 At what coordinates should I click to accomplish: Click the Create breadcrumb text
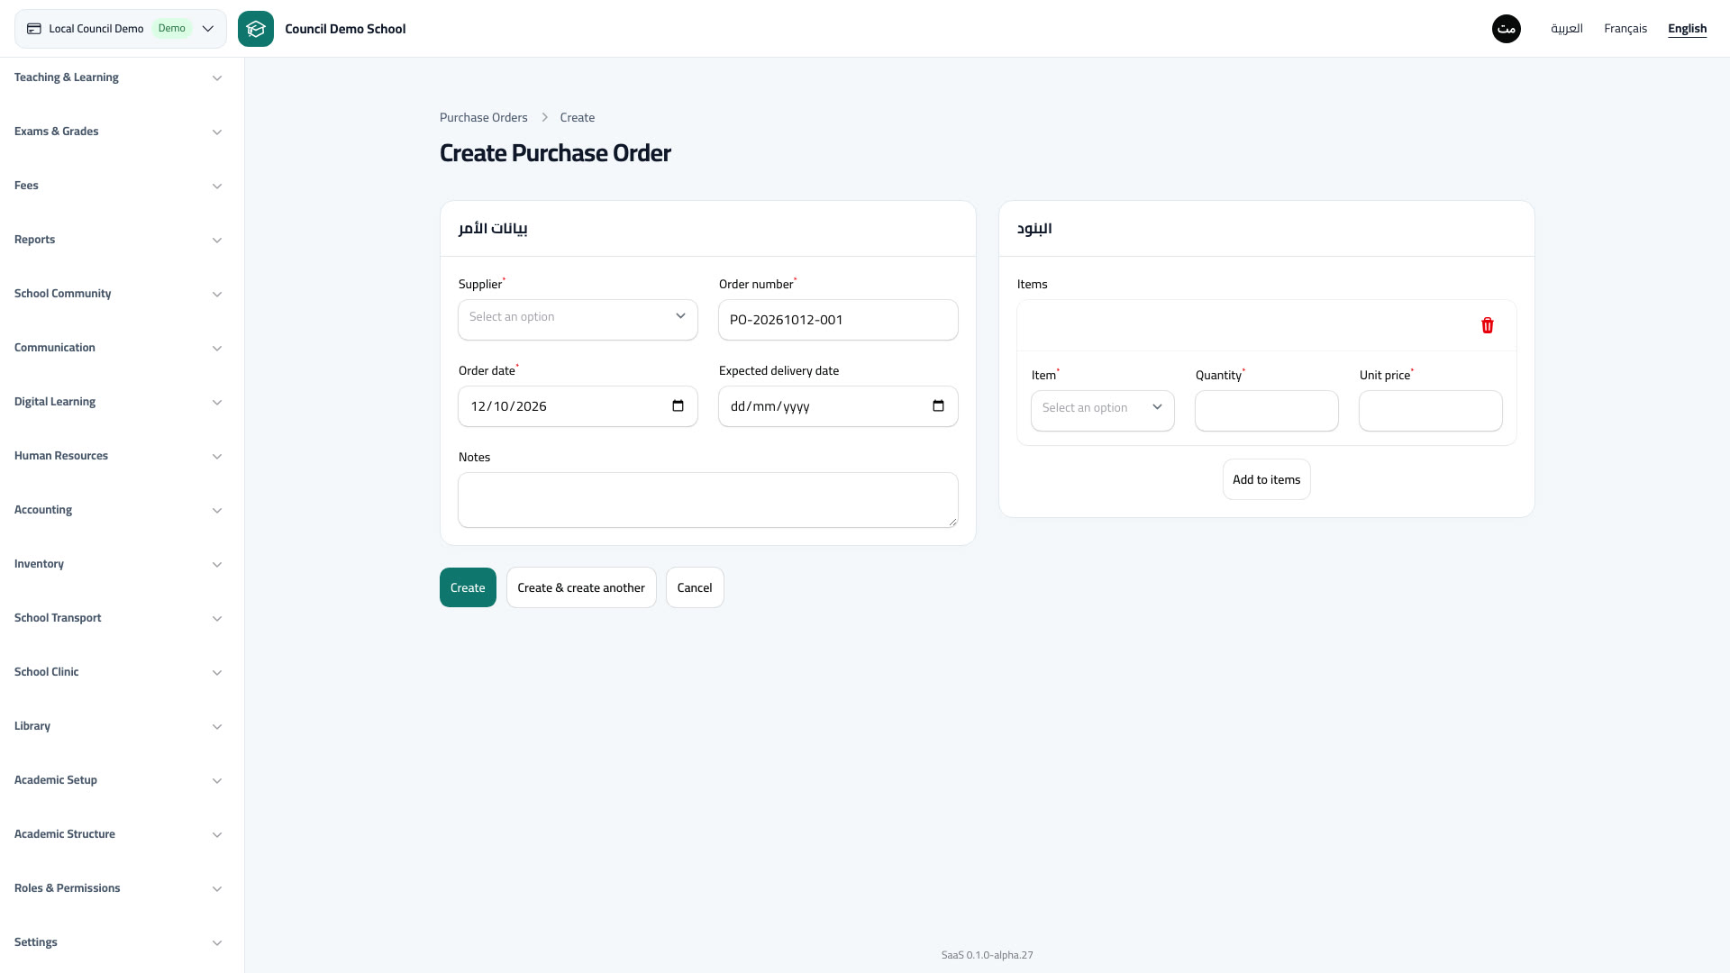point(578,118)
